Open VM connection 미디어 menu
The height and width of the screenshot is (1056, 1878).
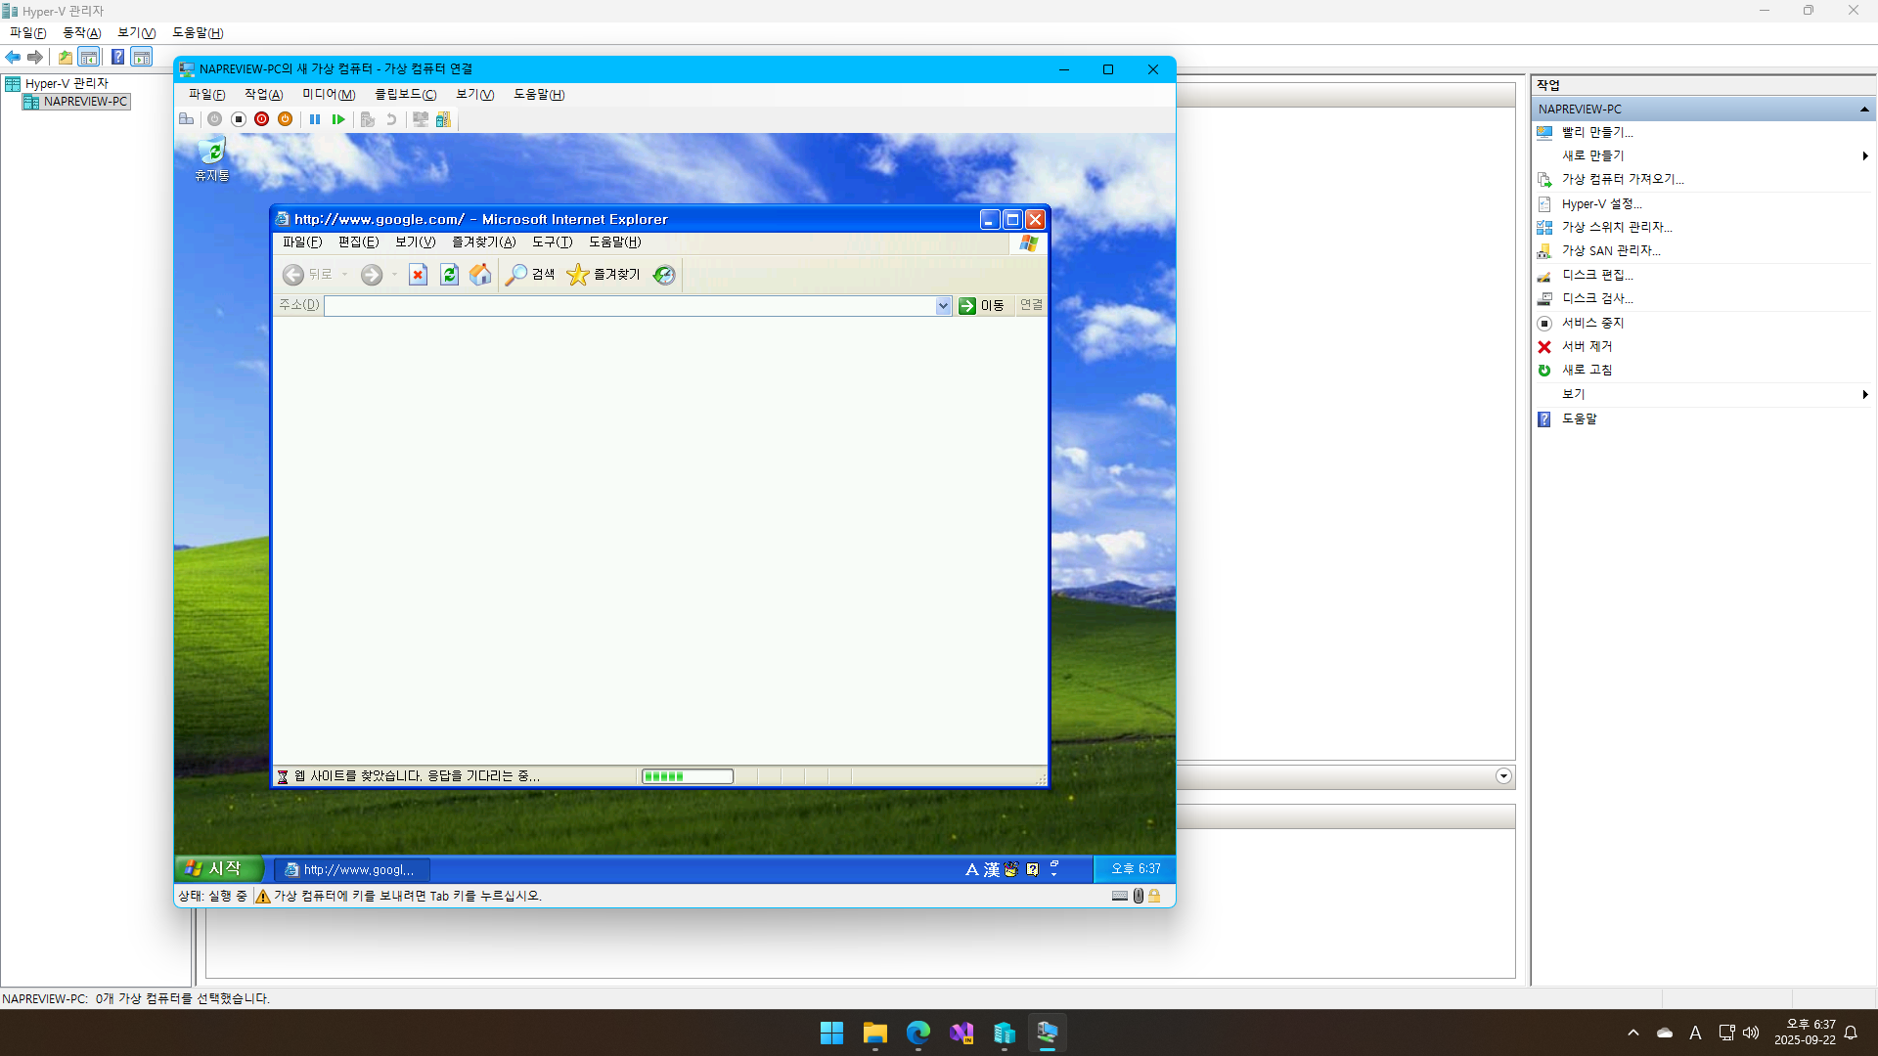[x=329, y=95]
